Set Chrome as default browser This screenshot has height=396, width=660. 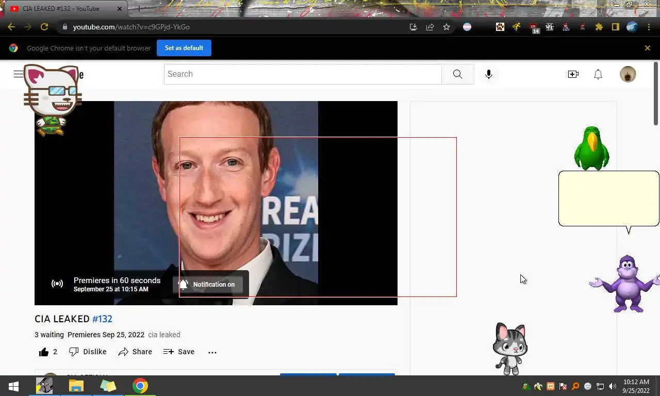[184, 48]
